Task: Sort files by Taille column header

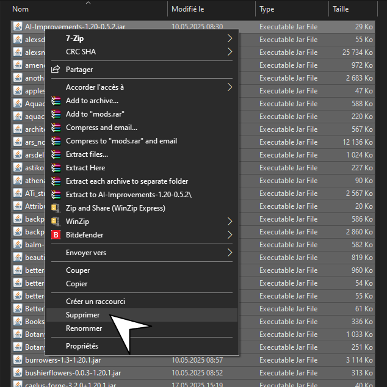Action: pos(341,9)
